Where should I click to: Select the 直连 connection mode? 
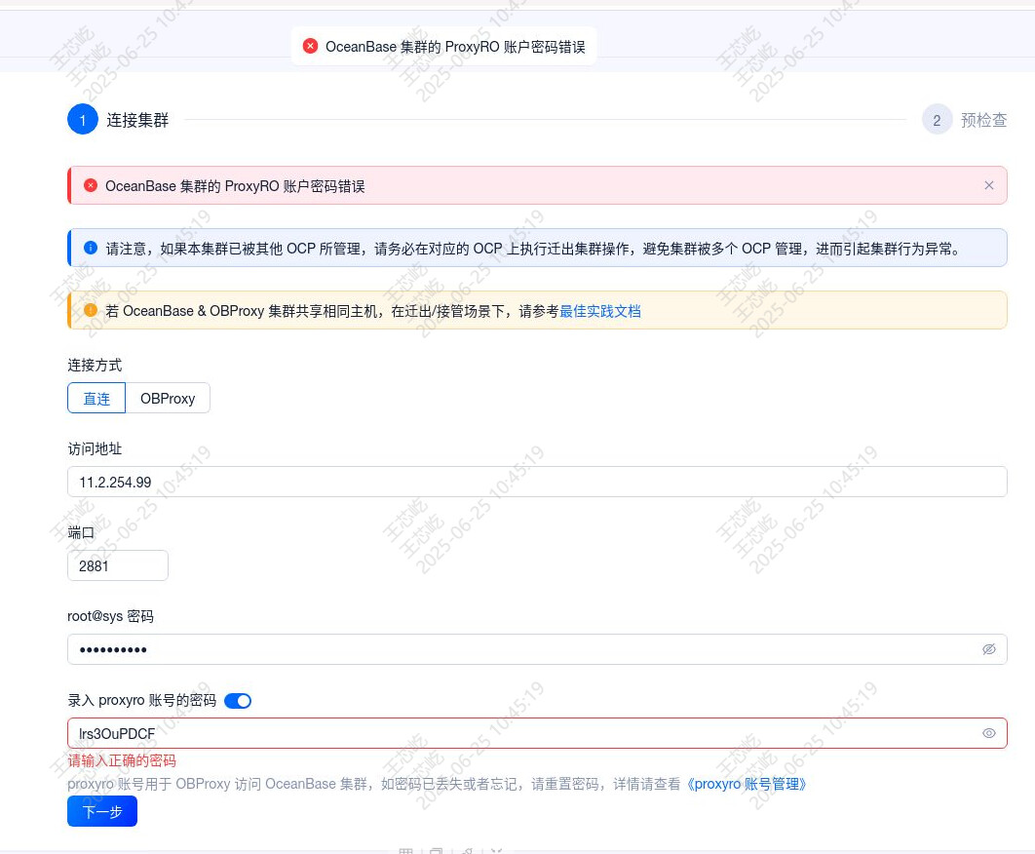[96, 399]
